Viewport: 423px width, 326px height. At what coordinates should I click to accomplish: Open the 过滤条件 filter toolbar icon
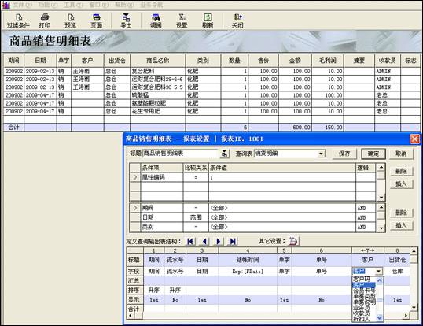(18, 20)
